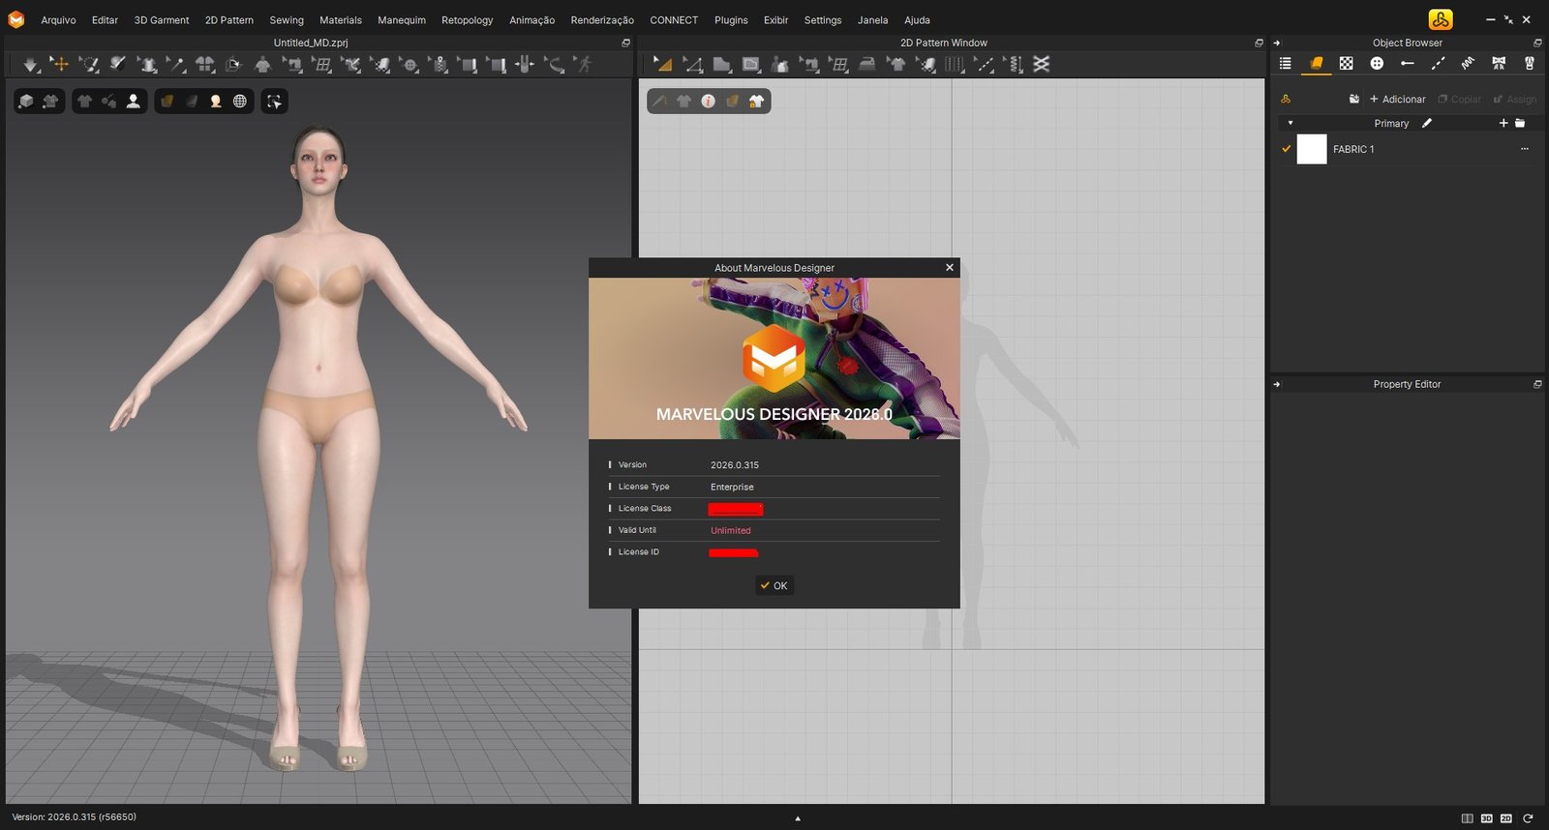
Task: Click OK in About Marvelous Designer dialog
Action: 774,585
